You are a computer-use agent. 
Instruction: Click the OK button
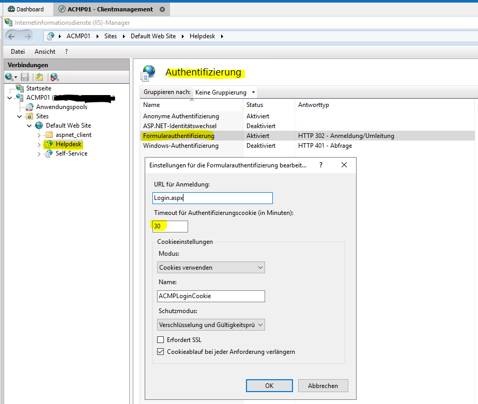[x=269, y=386]
